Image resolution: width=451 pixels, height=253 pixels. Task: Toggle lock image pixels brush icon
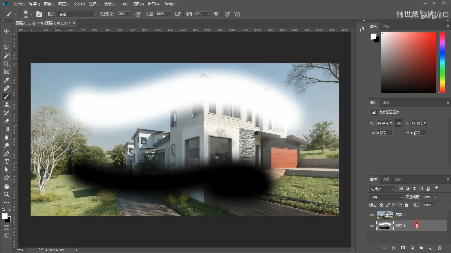388,205
